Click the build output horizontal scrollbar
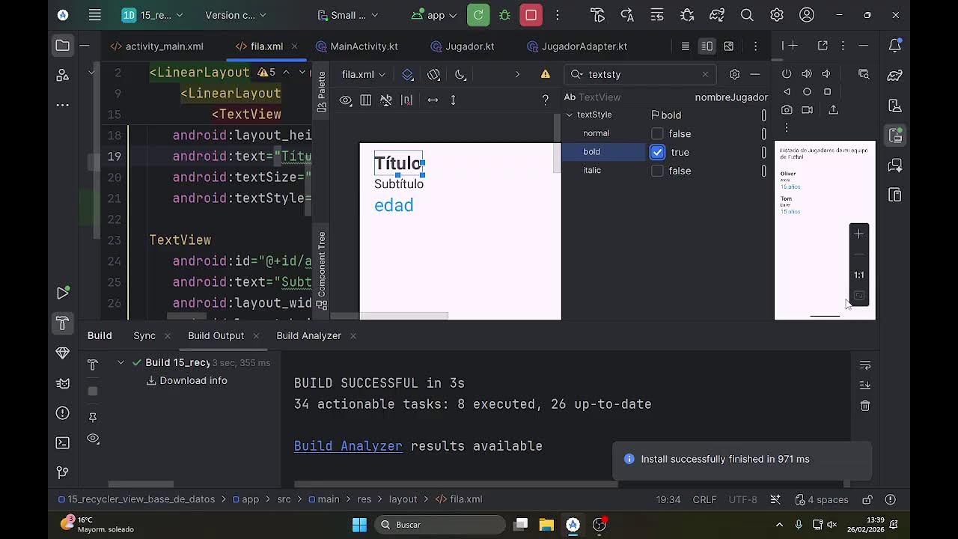The image size is (958, 539). pos(455,484)
